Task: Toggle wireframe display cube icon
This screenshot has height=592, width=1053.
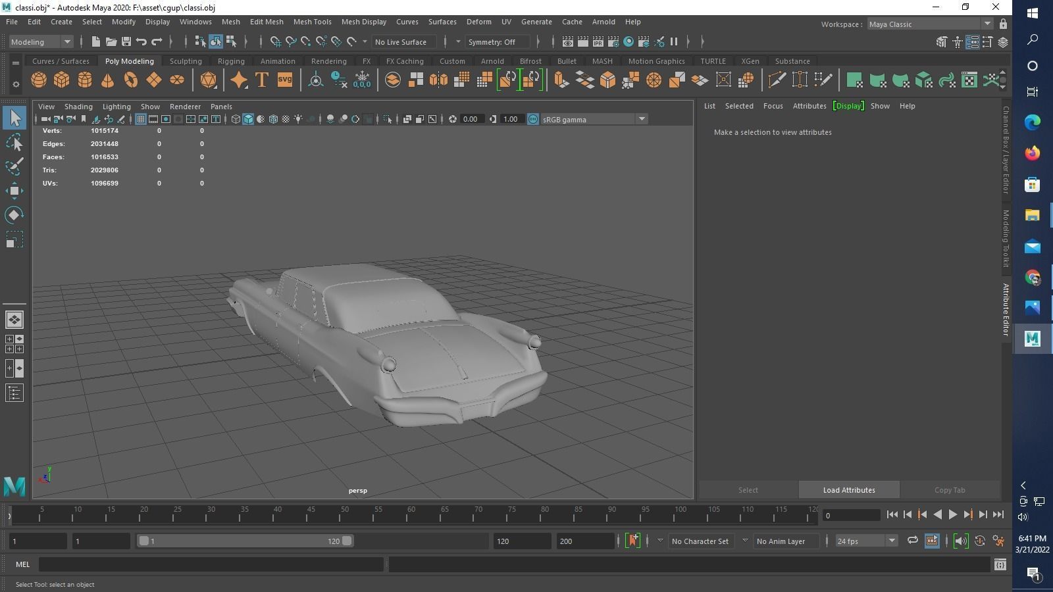Action: (236, 119)
